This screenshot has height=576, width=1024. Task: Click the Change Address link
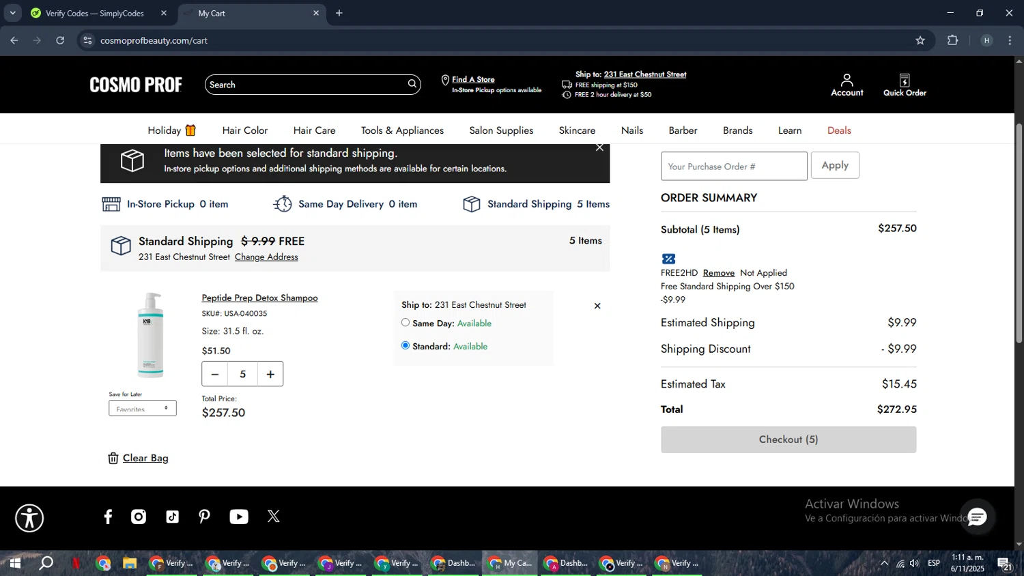[x=266, y=257]
